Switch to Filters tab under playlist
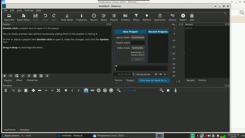Screen dimensions: 245x138 pyautogui.click(x=19, y=80)
